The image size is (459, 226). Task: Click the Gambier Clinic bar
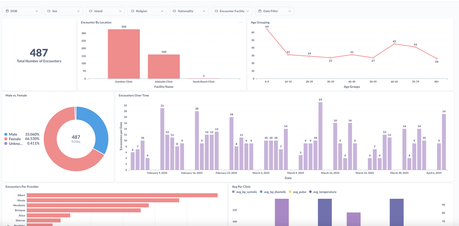124,54
